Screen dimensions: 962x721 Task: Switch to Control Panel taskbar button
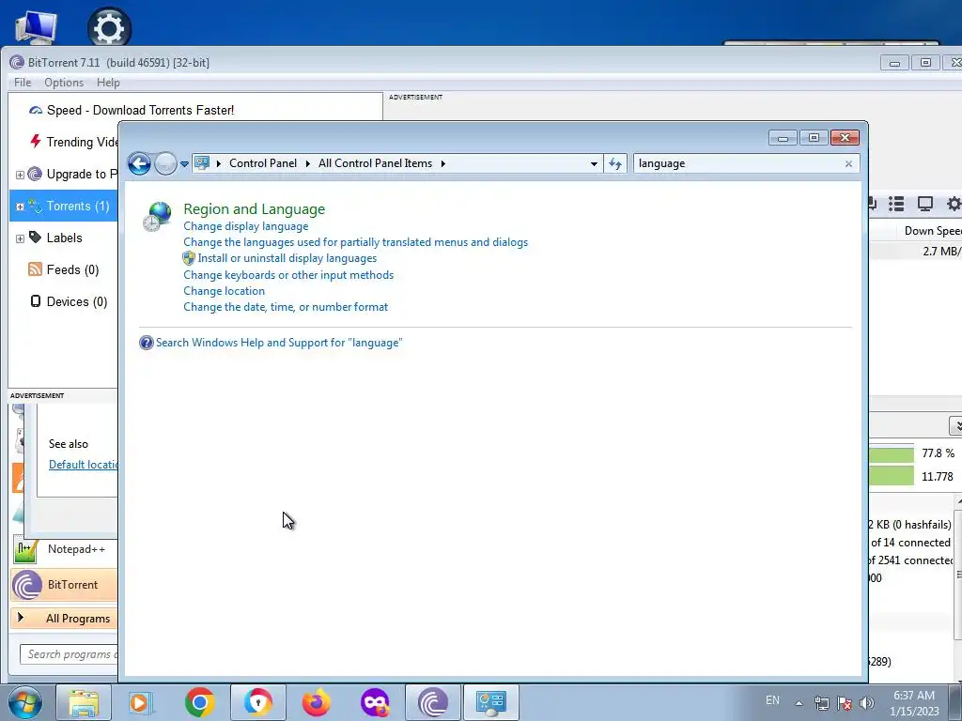[490, 702]
